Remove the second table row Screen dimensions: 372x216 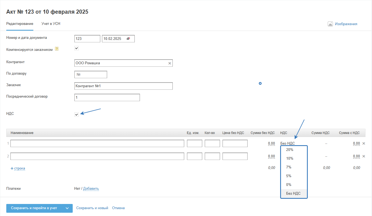364,156
